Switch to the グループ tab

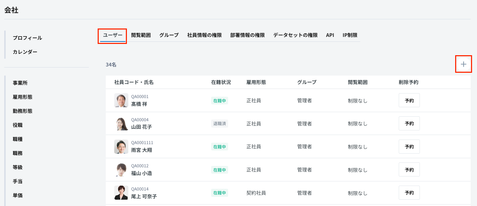169,35
